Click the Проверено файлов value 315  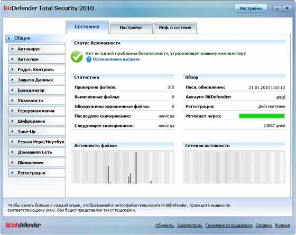point(171,87)
